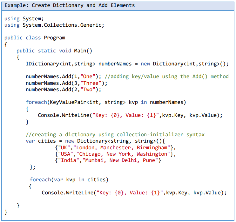Viewport: 236px width, 222px height.
Task: Click the 'Example: Create Dictionary and Add Elements' header
Action: (70, 5)
